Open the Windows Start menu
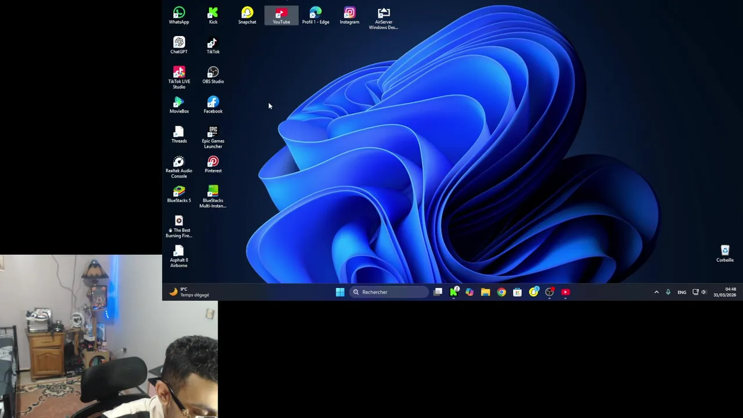 [340, 292]
